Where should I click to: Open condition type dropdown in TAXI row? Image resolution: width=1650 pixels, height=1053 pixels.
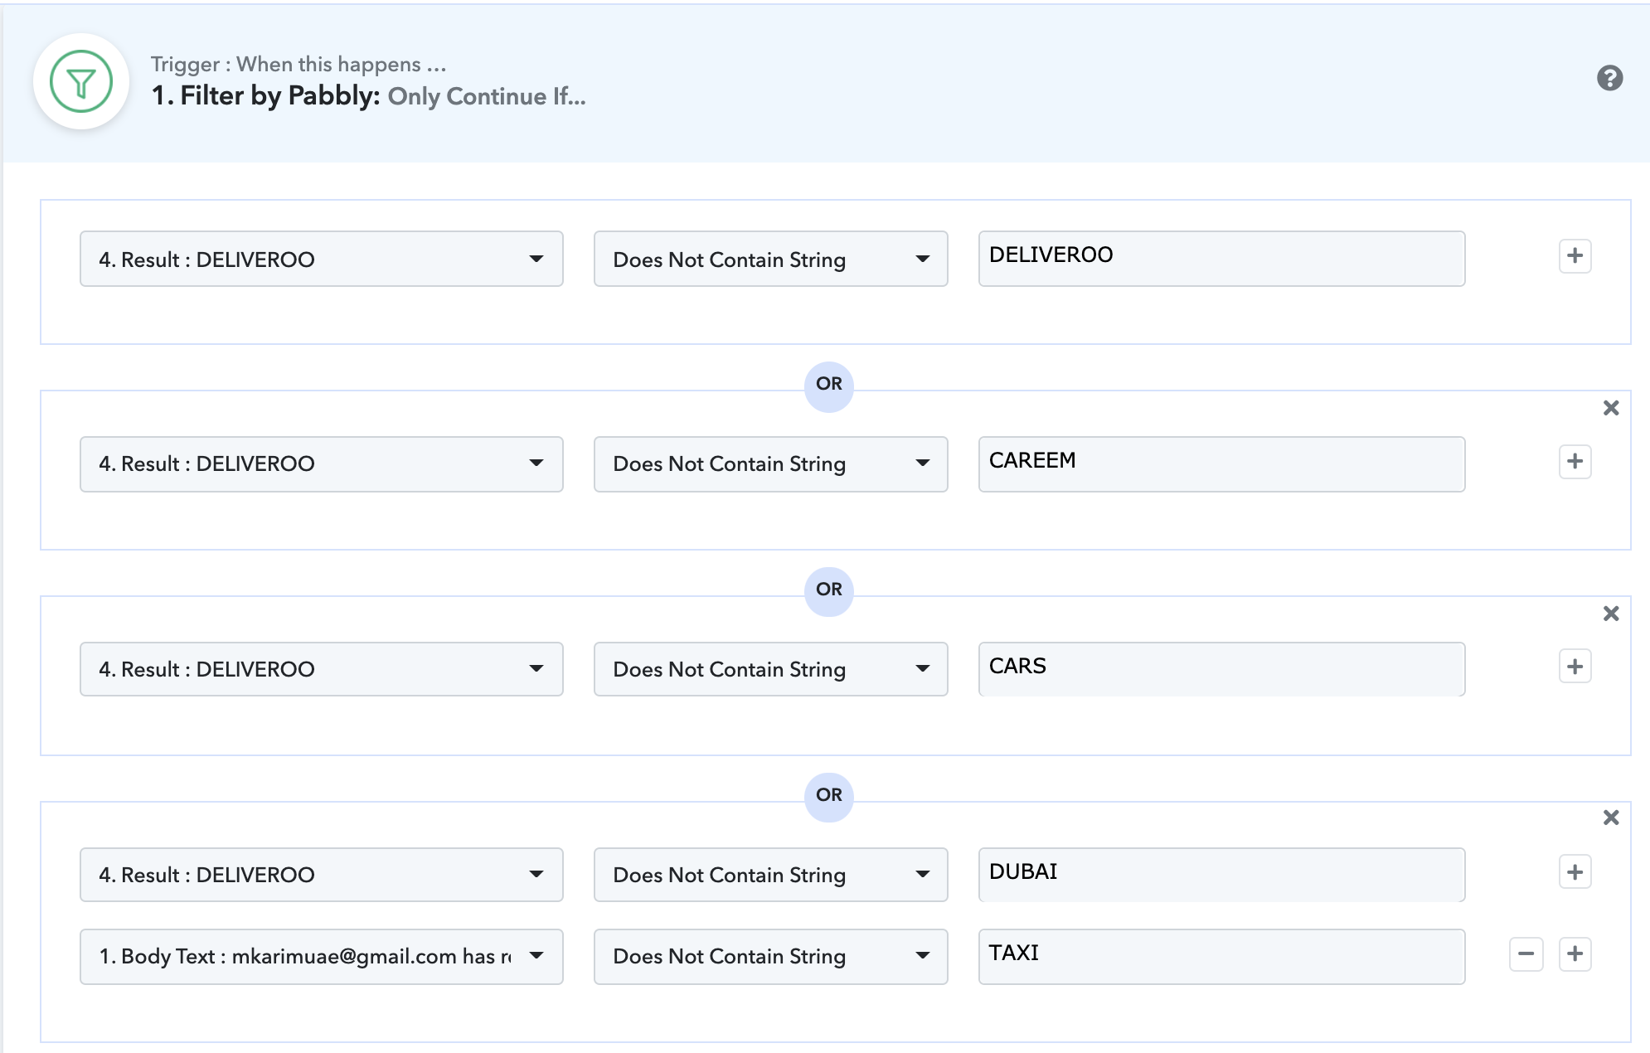pos(771,956)
